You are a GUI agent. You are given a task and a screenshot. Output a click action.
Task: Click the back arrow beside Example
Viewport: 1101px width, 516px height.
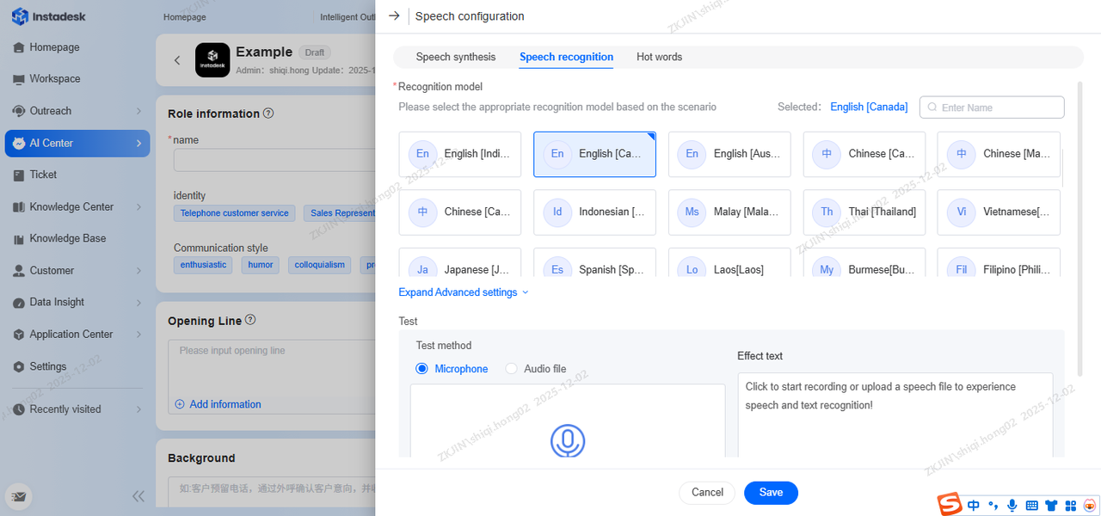point(177,60)
